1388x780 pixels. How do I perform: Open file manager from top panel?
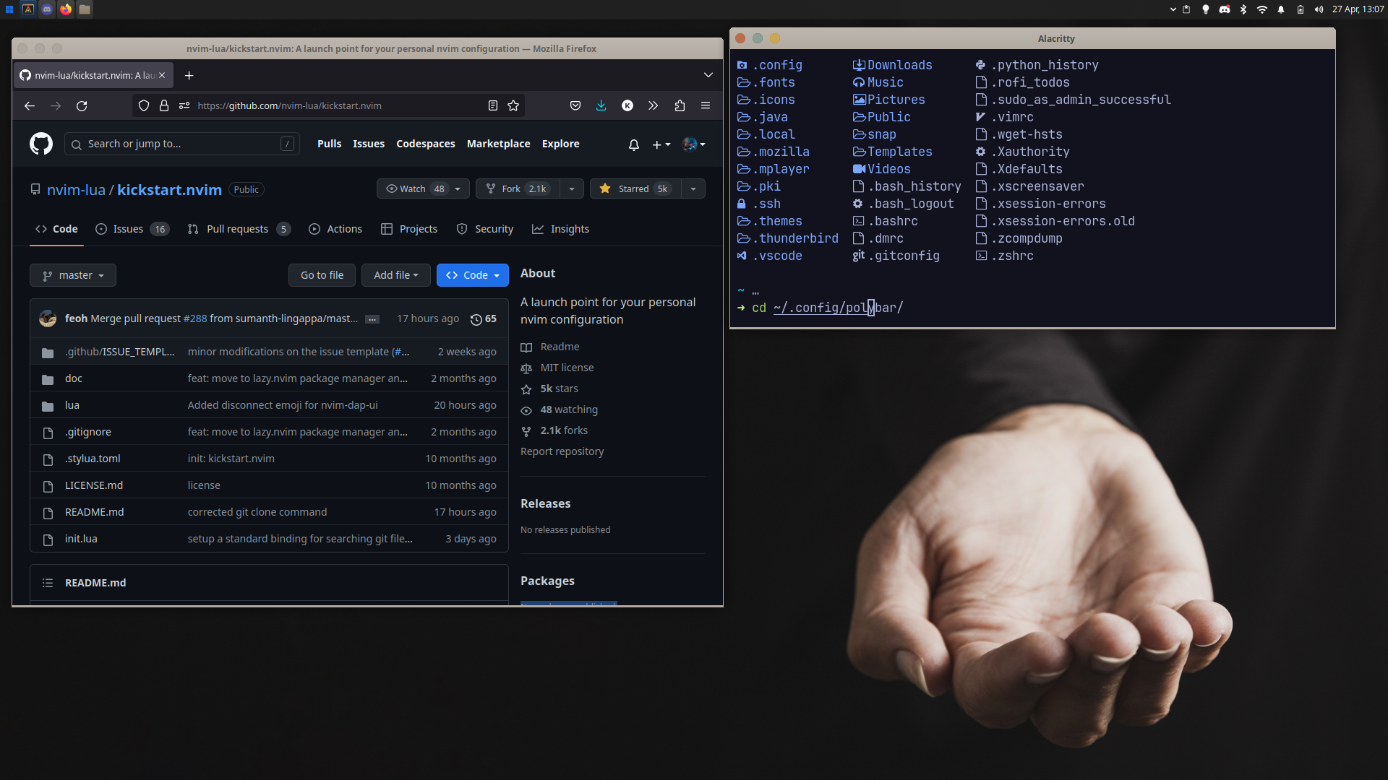click(85, 9)
